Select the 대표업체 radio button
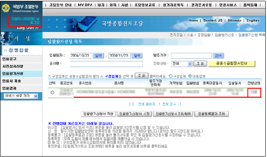The image size is (267, 157). [x=190, y=76]
